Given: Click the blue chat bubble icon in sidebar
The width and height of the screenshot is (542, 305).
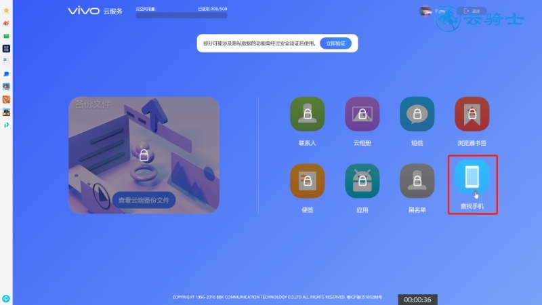Looking at the screenshot, I should tap(6, 74).
